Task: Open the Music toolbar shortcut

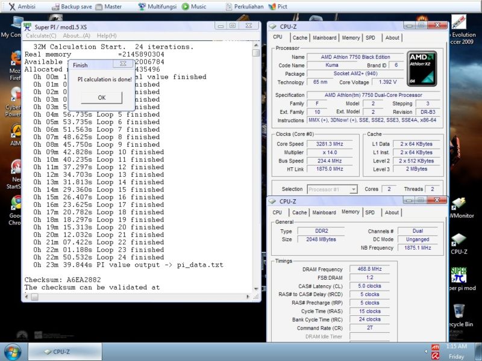Action: point(193,7)
